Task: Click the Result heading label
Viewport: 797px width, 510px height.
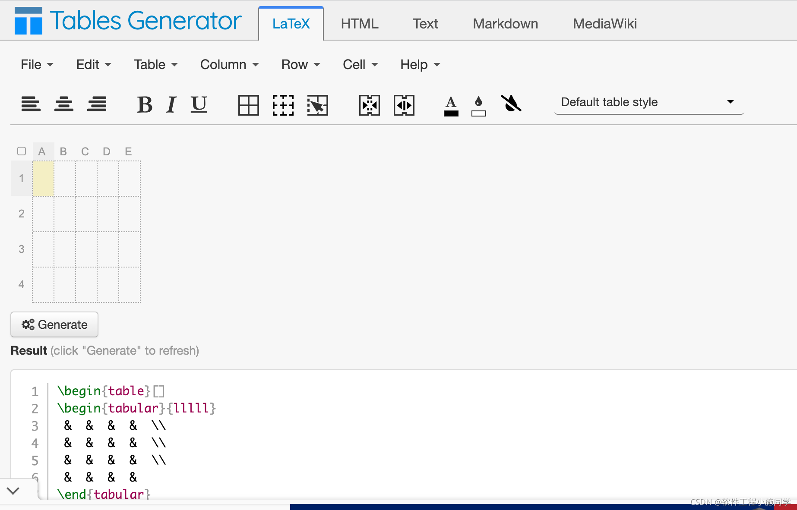Action: [x=28, y=350]
